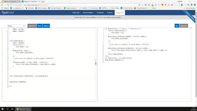Click the TypeScript logo in header
The height and width of the screenshot is (111, 197).
tap(8, 13)
